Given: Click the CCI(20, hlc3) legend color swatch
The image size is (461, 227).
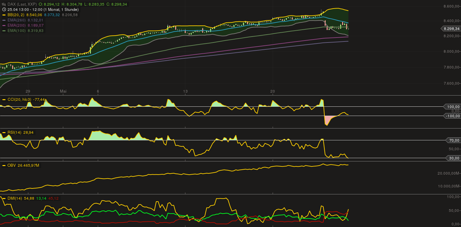Looking at the screenshot, I should pos(4,99).
